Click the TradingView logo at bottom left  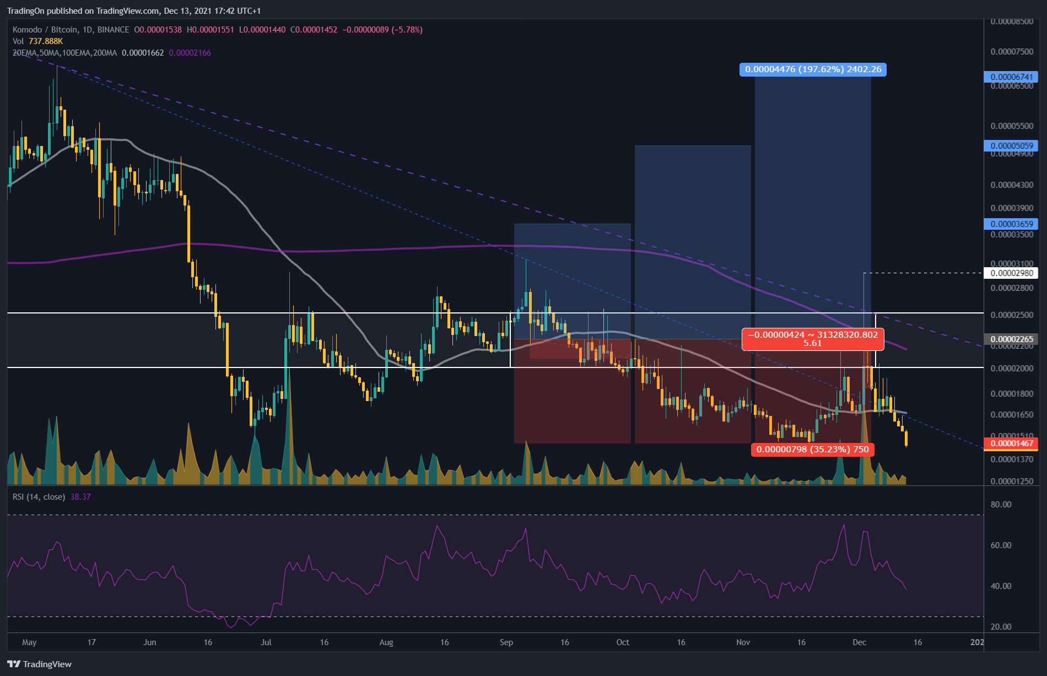click(39, 664)
